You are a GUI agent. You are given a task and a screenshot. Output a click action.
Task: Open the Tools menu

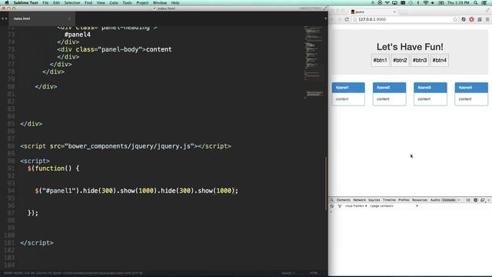click(127, 2)
